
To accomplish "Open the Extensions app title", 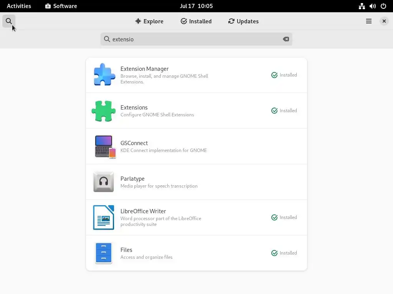I will tap(134, 108).
